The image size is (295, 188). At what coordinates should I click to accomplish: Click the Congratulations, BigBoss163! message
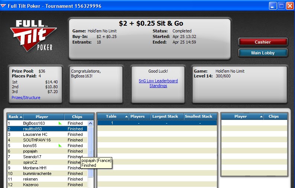tap(86, 74)
